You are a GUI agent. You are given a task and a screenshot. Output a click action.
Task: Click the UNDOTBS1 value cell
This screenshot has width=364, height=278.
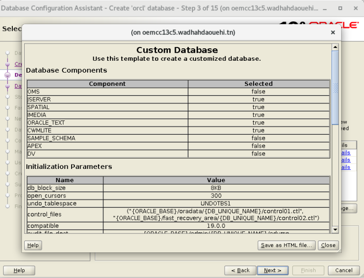(x=216, y=204)
